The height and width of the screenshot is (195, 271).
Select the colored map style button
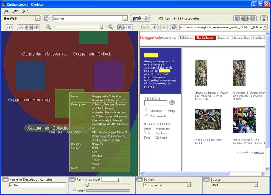[x=36, y=27]
